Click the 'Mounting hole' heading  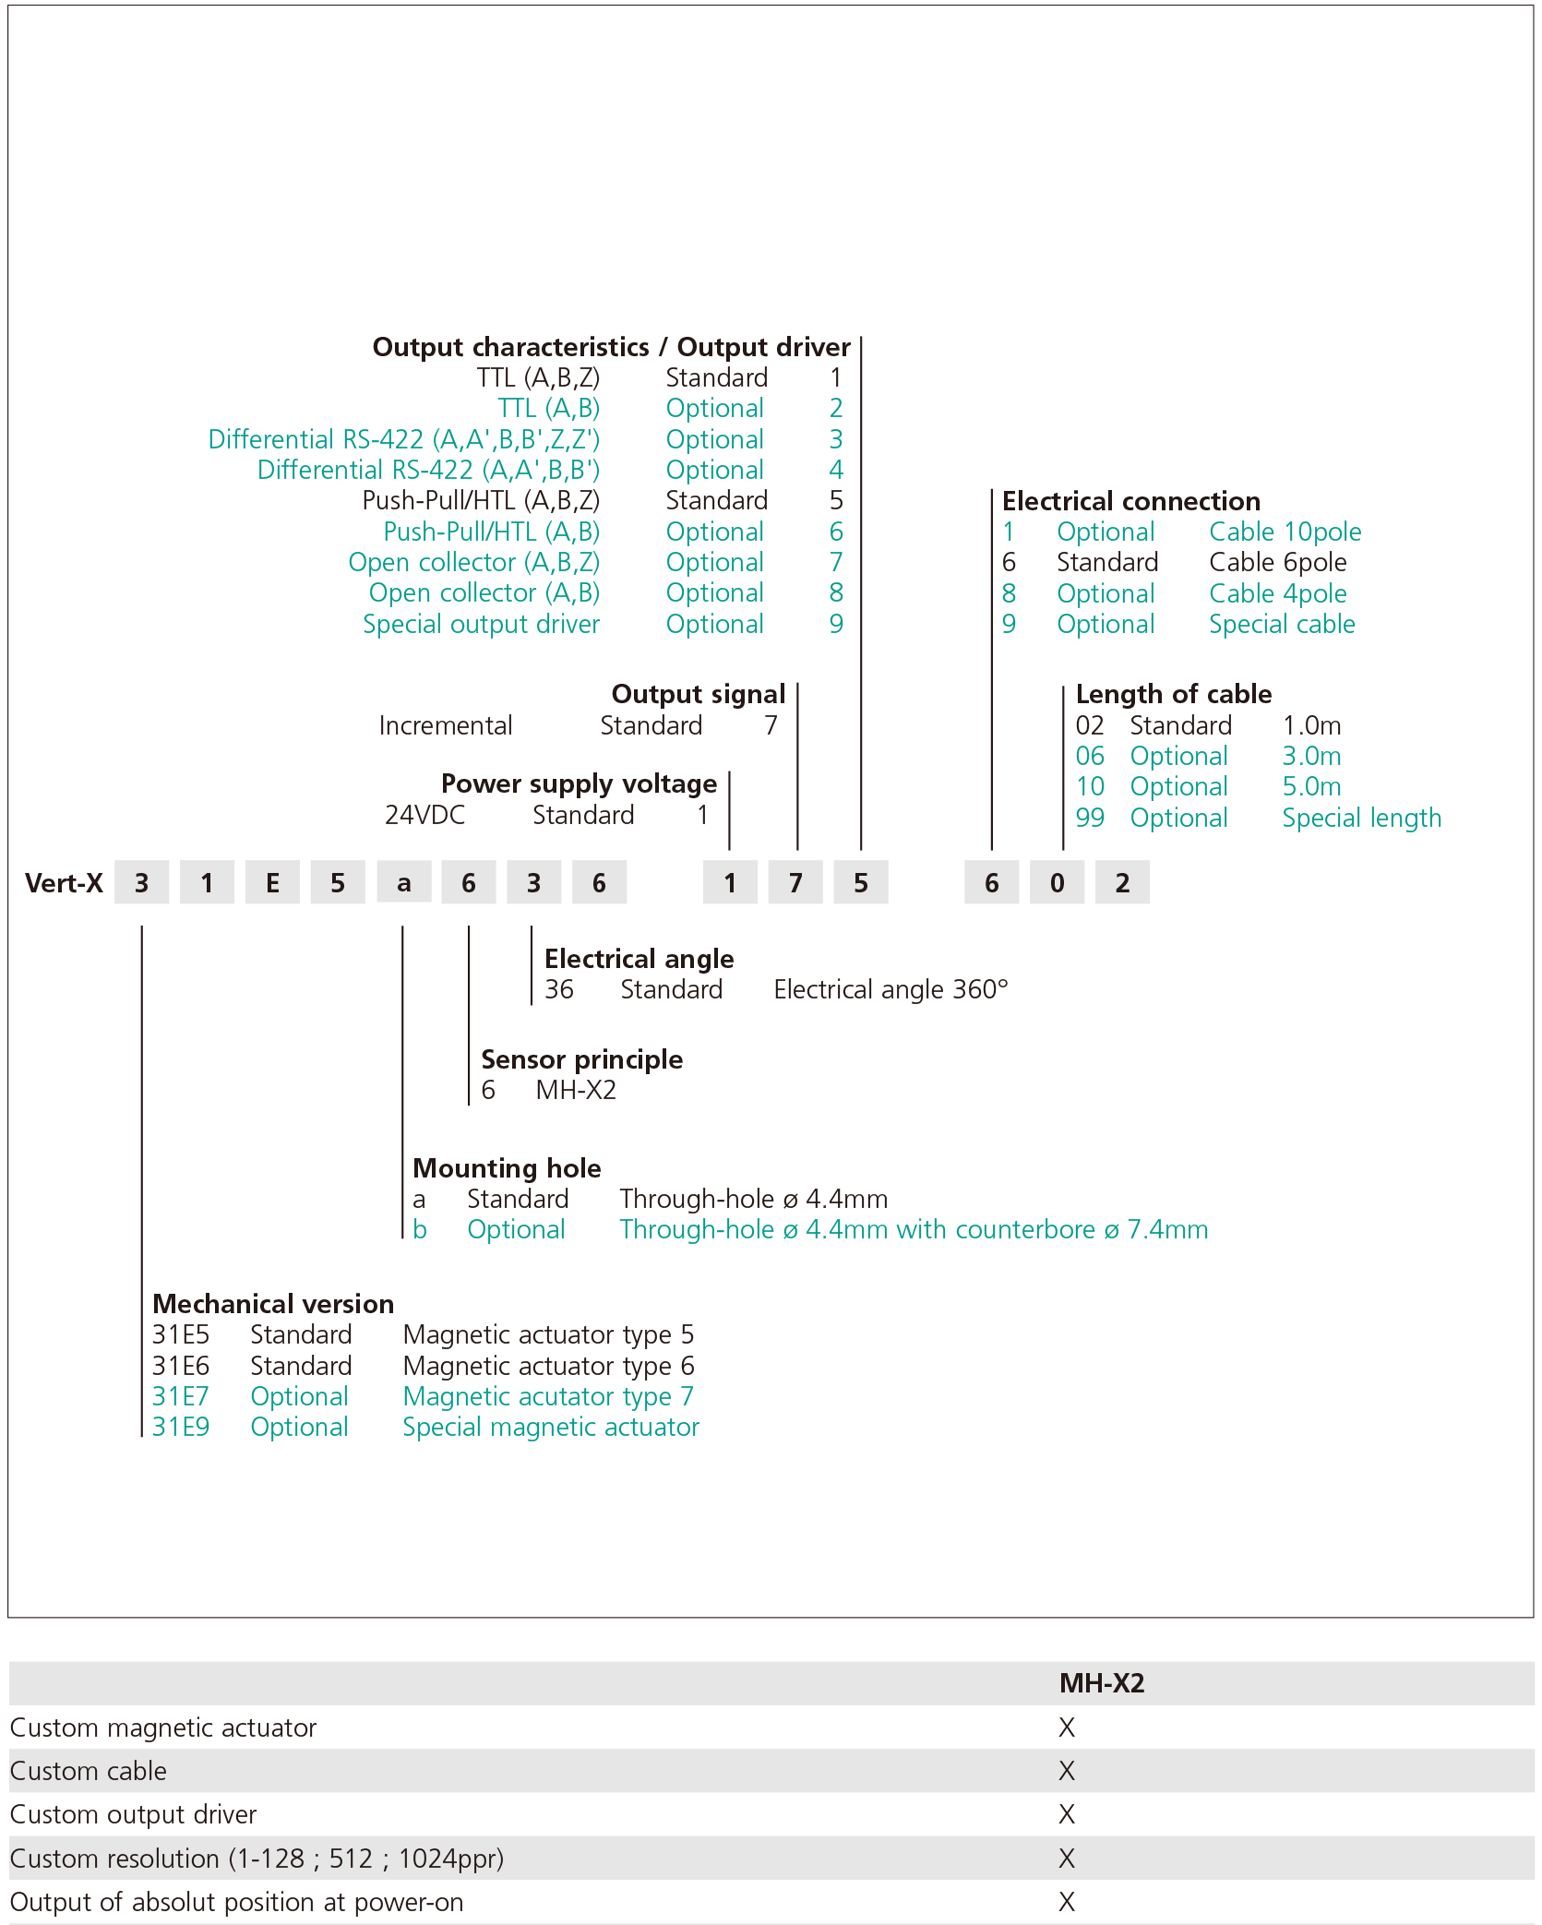click(507, 1168)
